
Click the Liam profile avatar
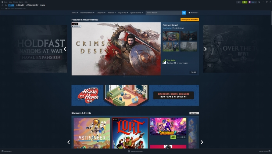[x=250, y=2]
